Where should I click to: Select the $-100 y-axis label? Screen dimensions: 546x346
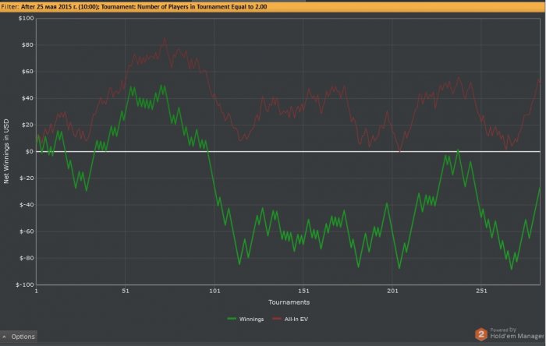coord(23,284)
